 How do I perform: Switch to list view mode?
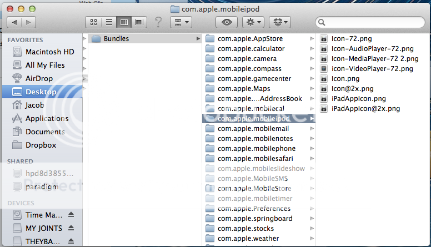109,22
